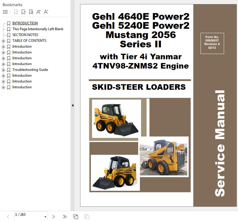This screenshot has height=221, width=238.
Task: Open the TABLE OF CONTENTS bookmark
Action: coord(29,41)
